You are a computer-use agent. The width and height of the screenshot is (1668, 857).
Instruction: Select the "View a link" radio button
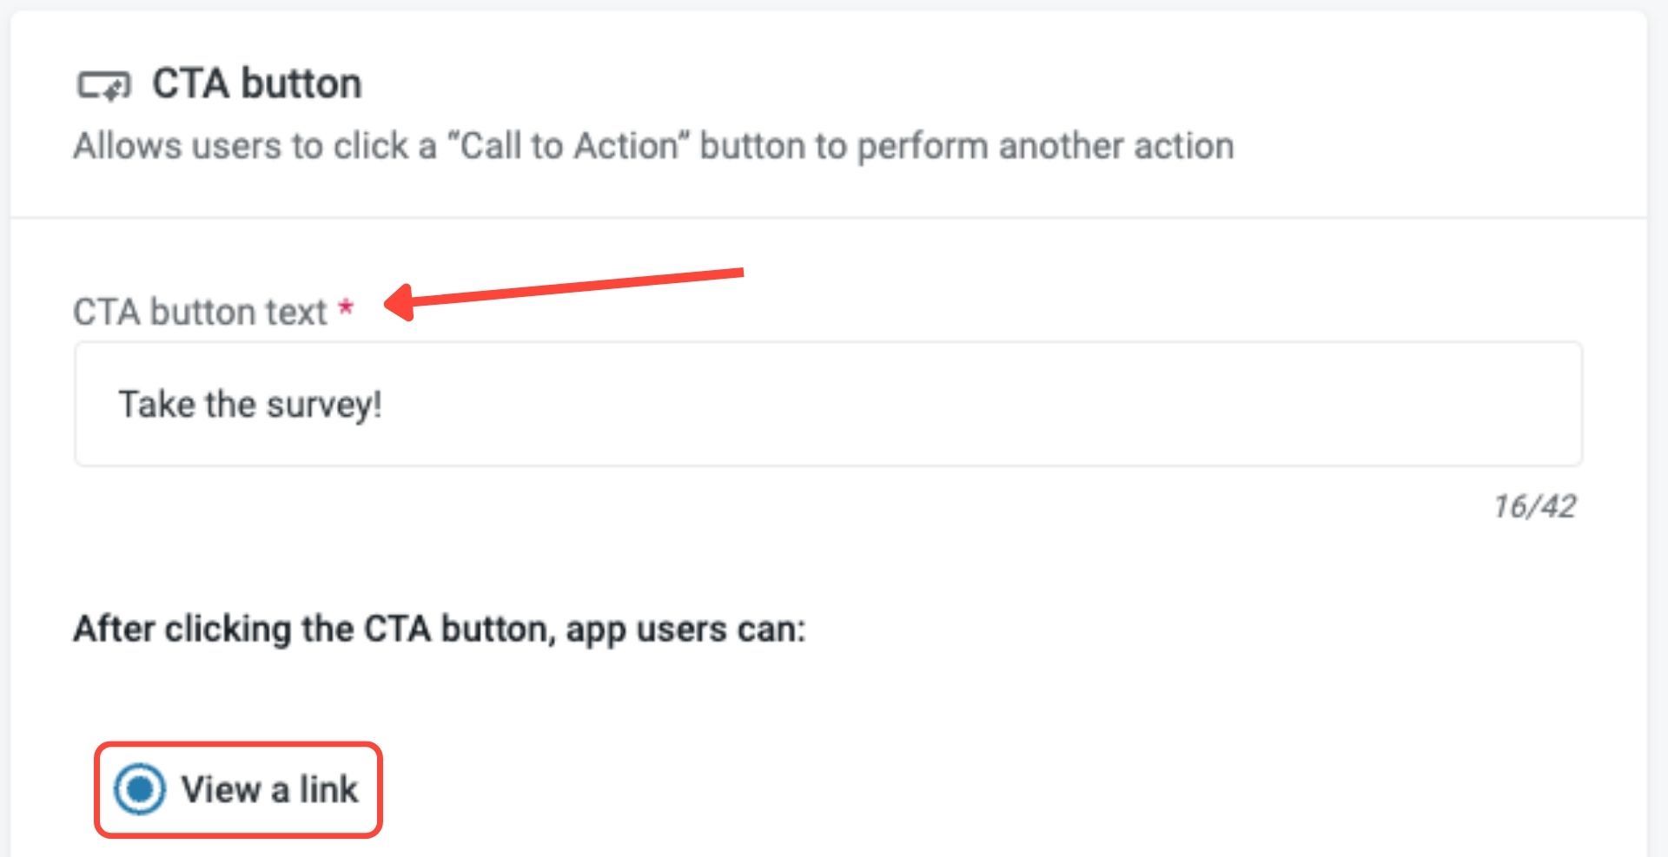click(x=139, y=789)
